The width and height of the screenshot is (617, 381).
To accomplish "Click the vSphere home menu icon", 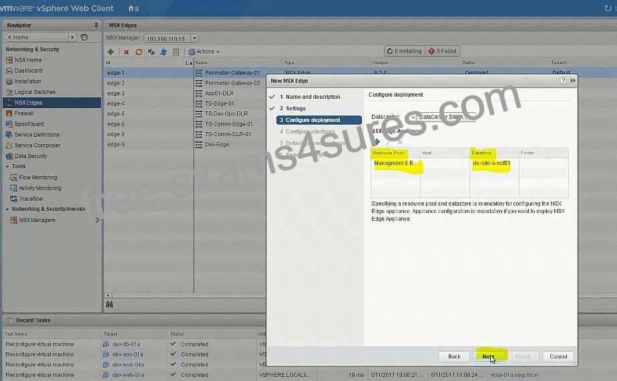I will click(134, 8).
